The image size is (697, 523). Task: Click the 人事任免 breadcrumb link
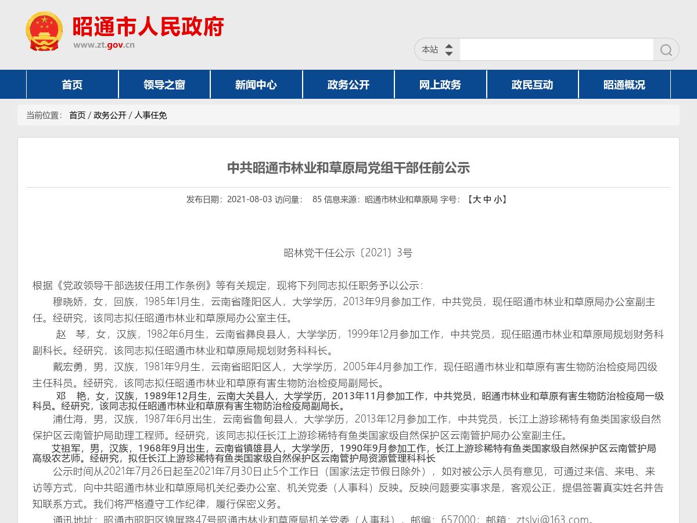point(150,115)
